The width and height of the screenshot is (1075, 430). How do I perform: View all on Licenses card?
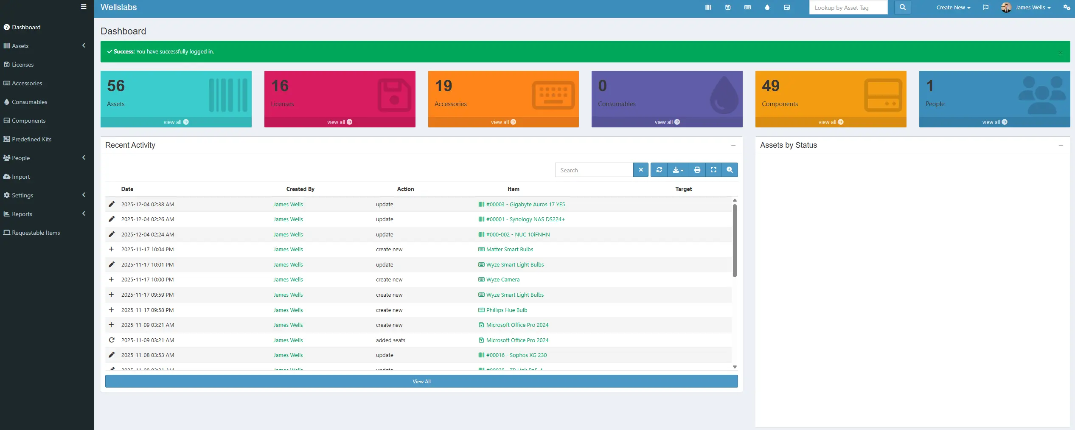[x=340, y=122]
